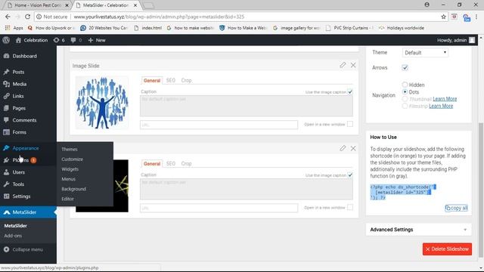484x272 pixels.
Task: Select General tab on first slide
Action: pos(152,81)
